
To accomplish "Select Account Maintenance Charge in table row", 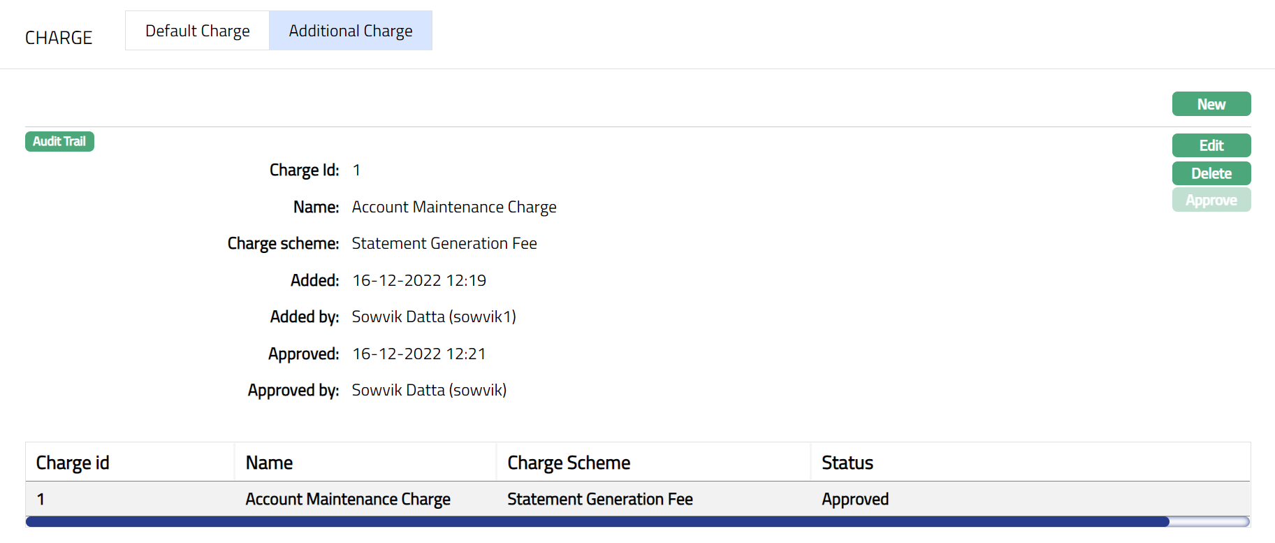I will coord(348,499).
